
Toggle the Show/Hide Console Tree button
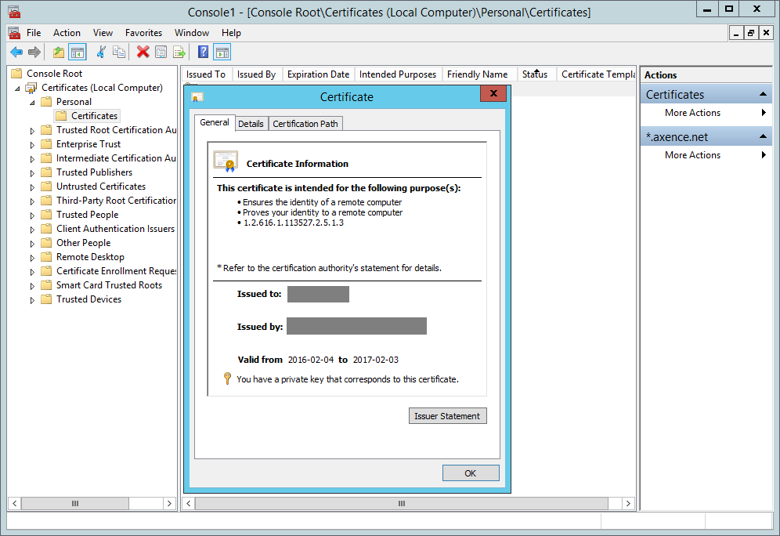tap(77, 53)
